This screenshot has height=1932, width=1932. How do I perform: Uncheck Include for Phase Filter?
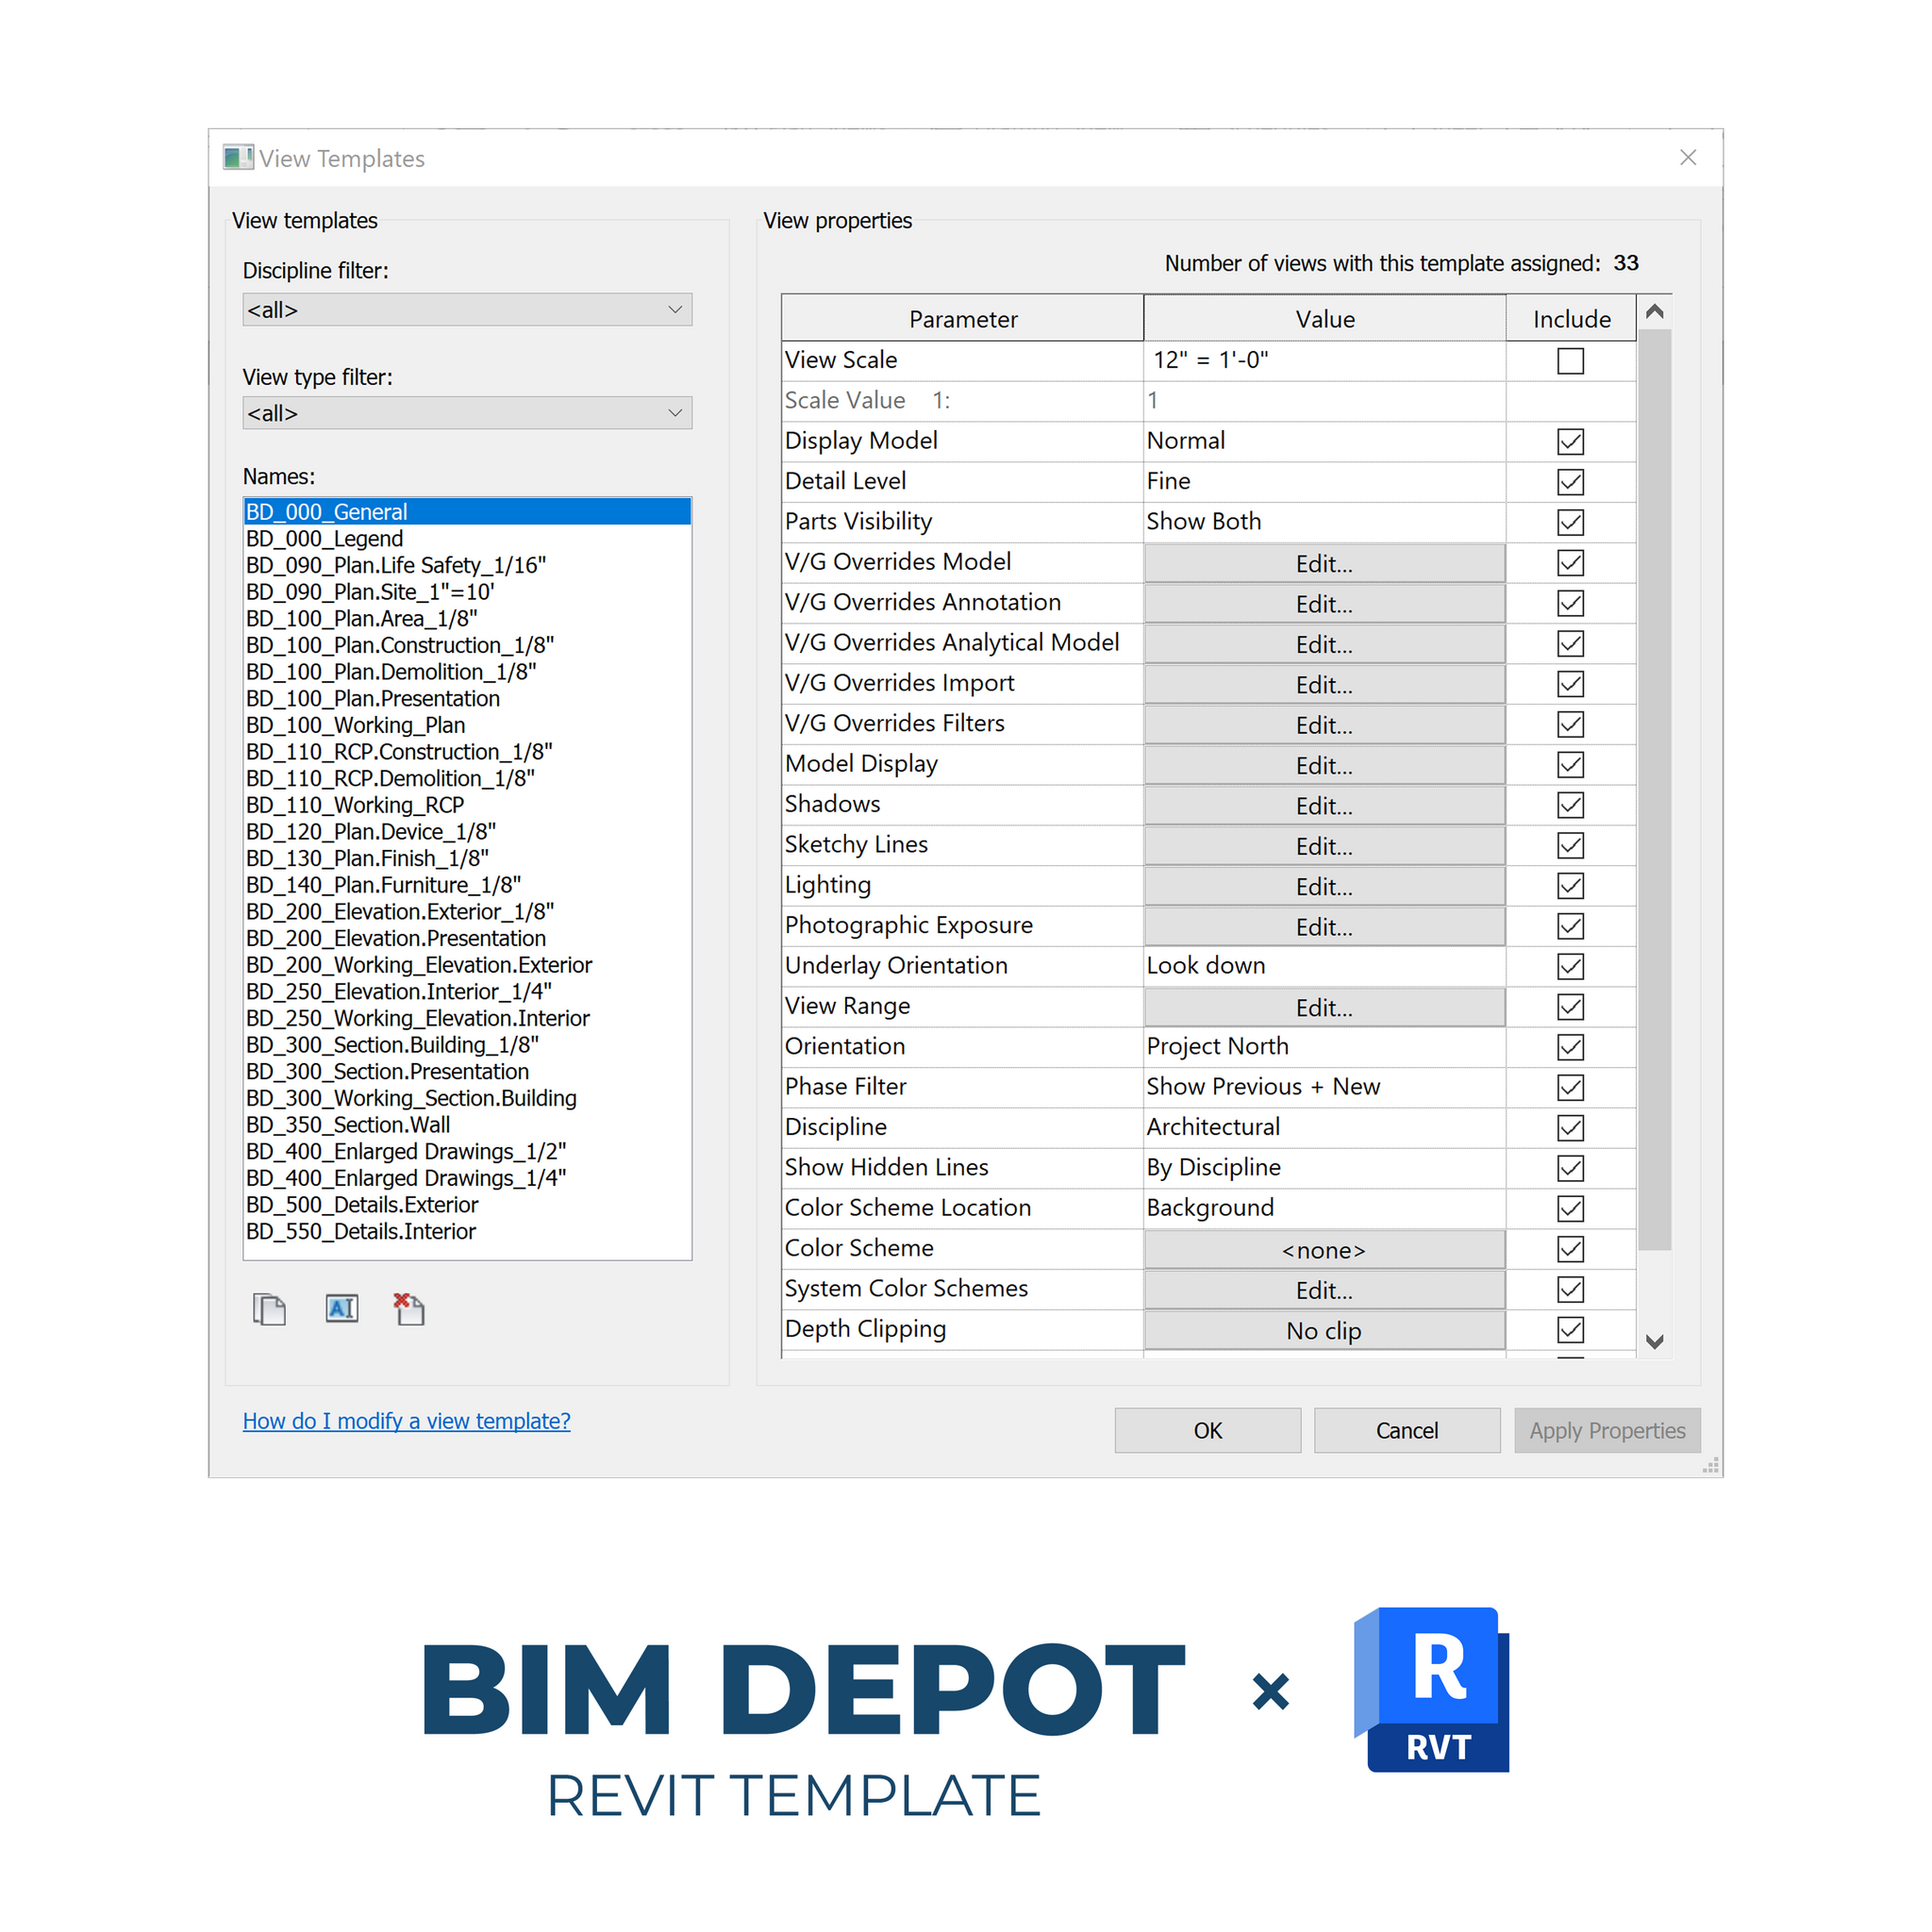coord(1570,1087)
